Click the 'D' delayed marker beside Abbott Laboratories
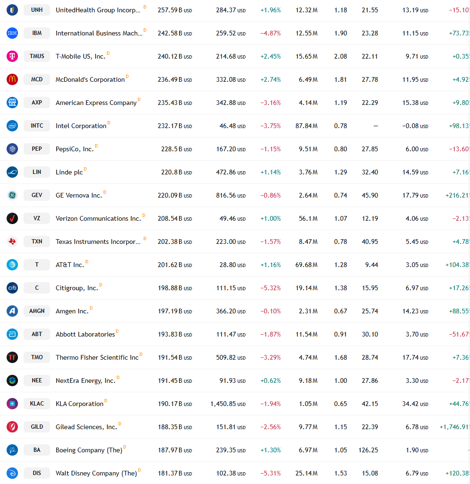The width and height of the screenshot is (470, 484). tap(117, 331)
